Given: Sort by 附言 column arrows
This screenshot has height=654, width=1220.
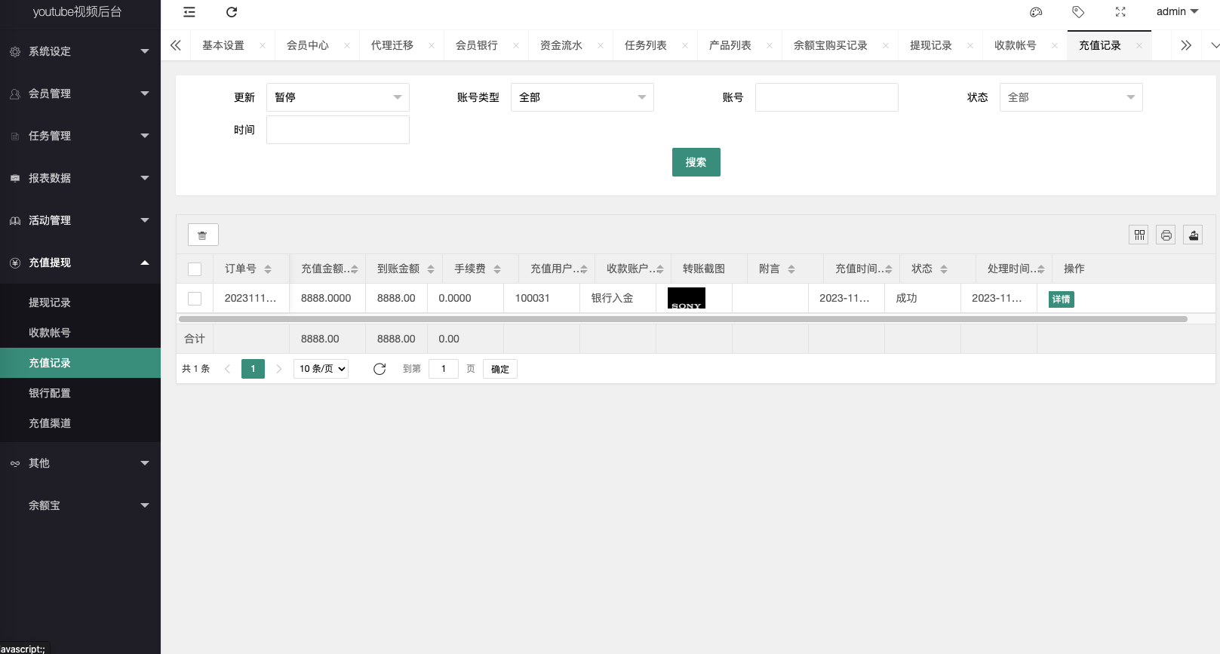Looking at the screenshot, I should tap(791, 269).
